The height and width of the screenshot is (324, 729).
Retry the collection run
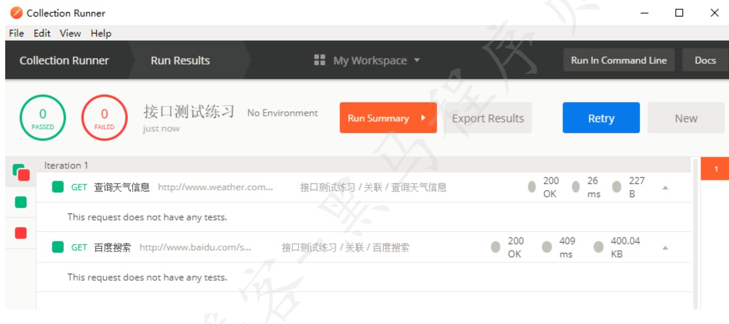point(601,118)
